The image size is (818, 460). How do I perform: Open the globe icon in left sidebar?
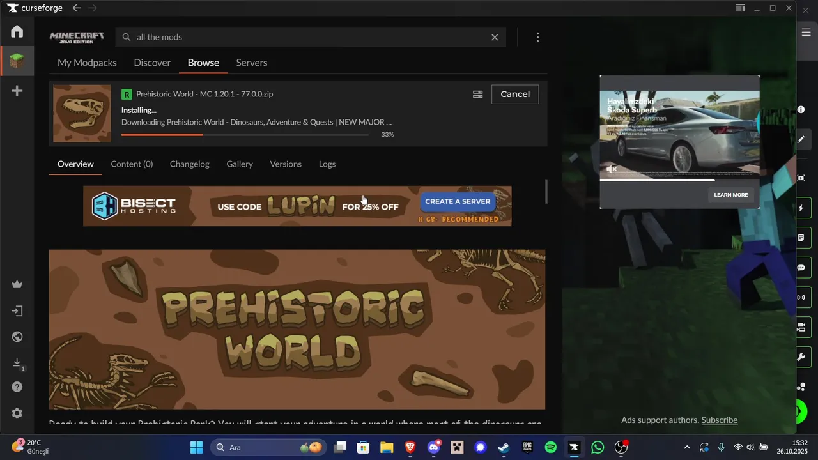click(17, 337)
